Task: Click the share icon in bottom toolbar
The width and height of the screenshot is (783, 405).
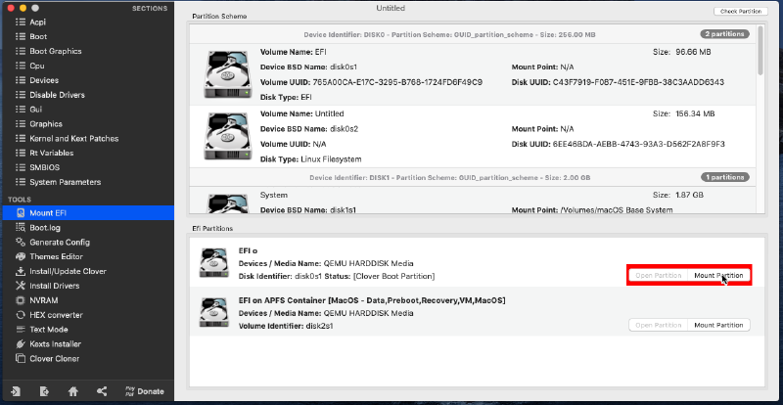Action: pos(102,391)
